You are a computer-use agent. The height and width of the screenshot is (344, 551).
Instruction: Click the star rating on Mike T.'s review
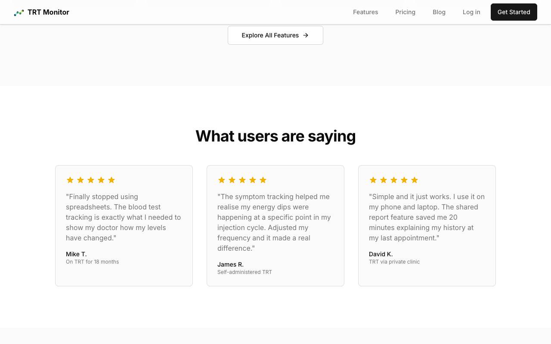point(91,180)
